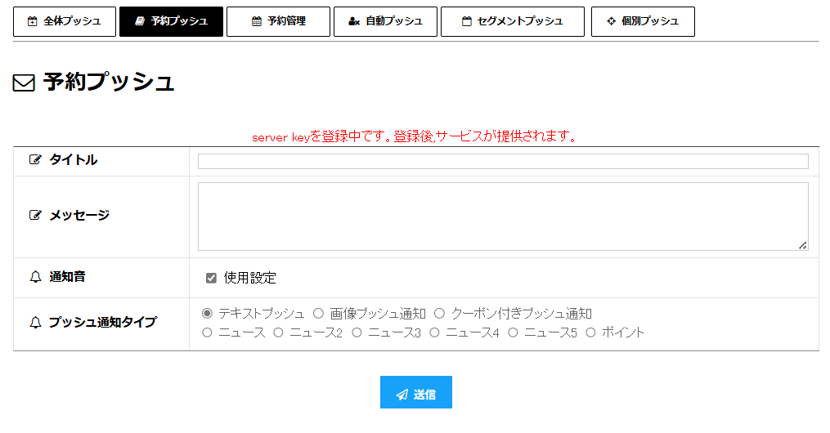The width and height of the screenshot is (830, 433).
Task: Click the bell icon next to 通知音
Action: tap(35, 277)
